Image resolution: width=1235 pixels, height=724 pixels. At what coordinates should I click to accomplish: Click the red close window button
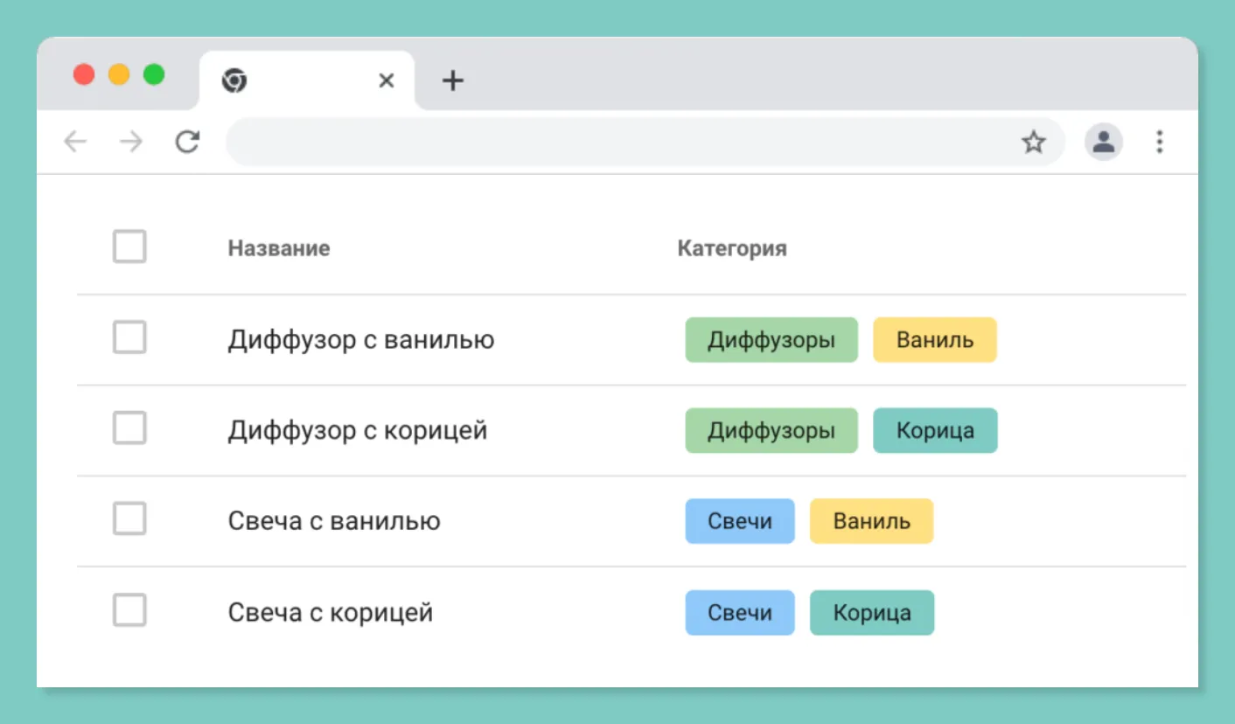pyautogui.click(x=84, y=74)
